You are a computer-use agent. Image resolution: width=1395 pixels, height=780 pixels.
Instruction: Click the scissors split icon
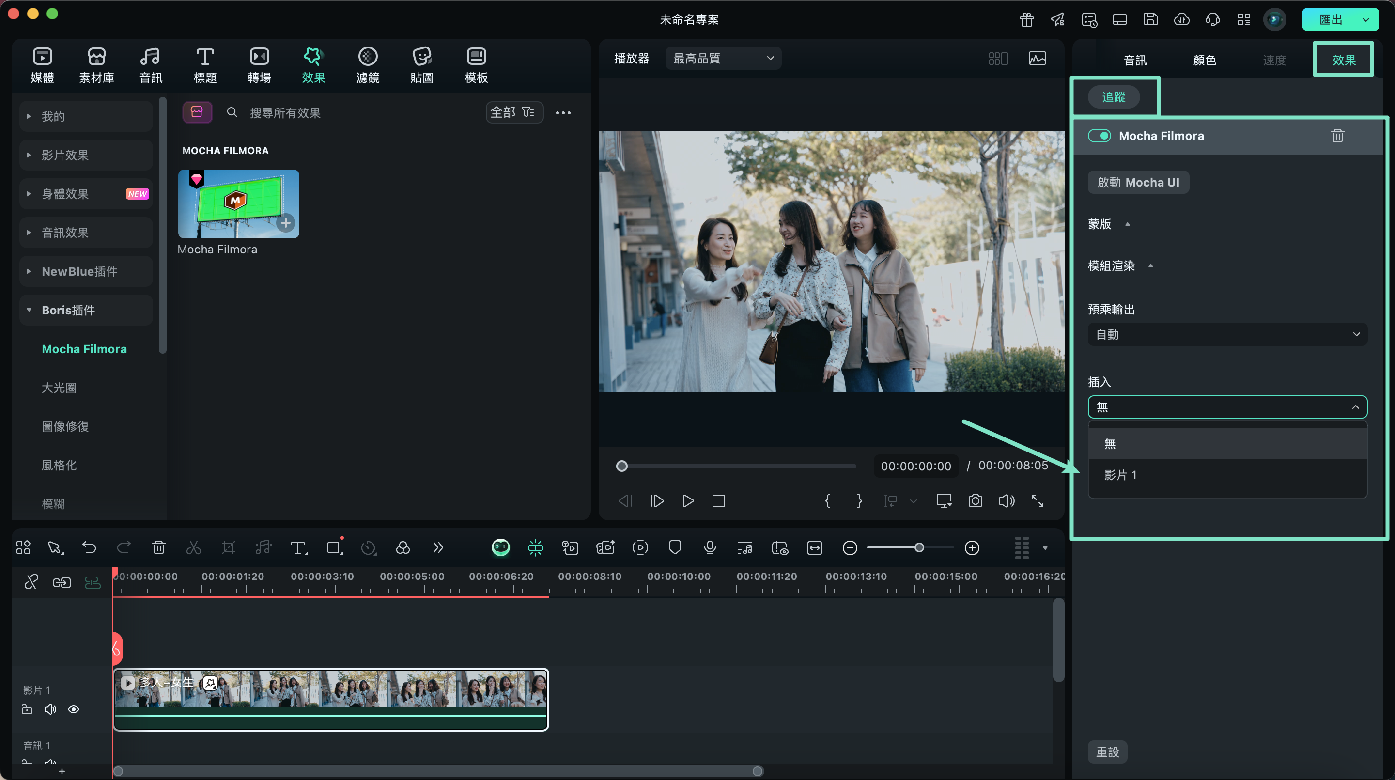pyautogui.click(x=193, y=547)
